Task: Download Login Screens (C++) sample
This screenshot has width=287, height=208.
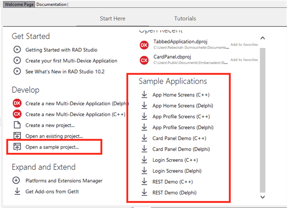Action: click(175, 160)
